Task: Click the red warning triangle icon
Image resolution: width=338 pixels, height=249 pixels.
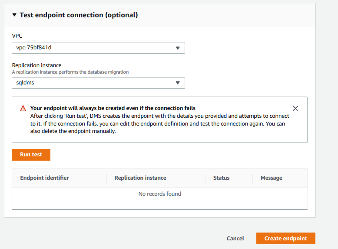Action: coord(23,109)
